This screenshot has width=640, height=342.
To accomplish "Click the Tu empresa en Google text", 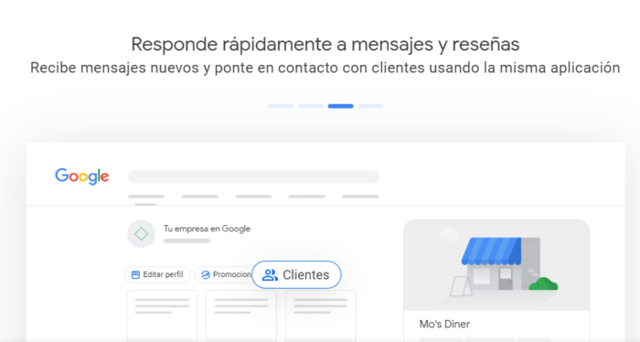I will [x=207, y=229].
